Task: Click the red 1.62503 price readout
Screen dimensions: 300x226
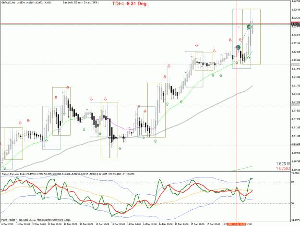Action: 283,168
